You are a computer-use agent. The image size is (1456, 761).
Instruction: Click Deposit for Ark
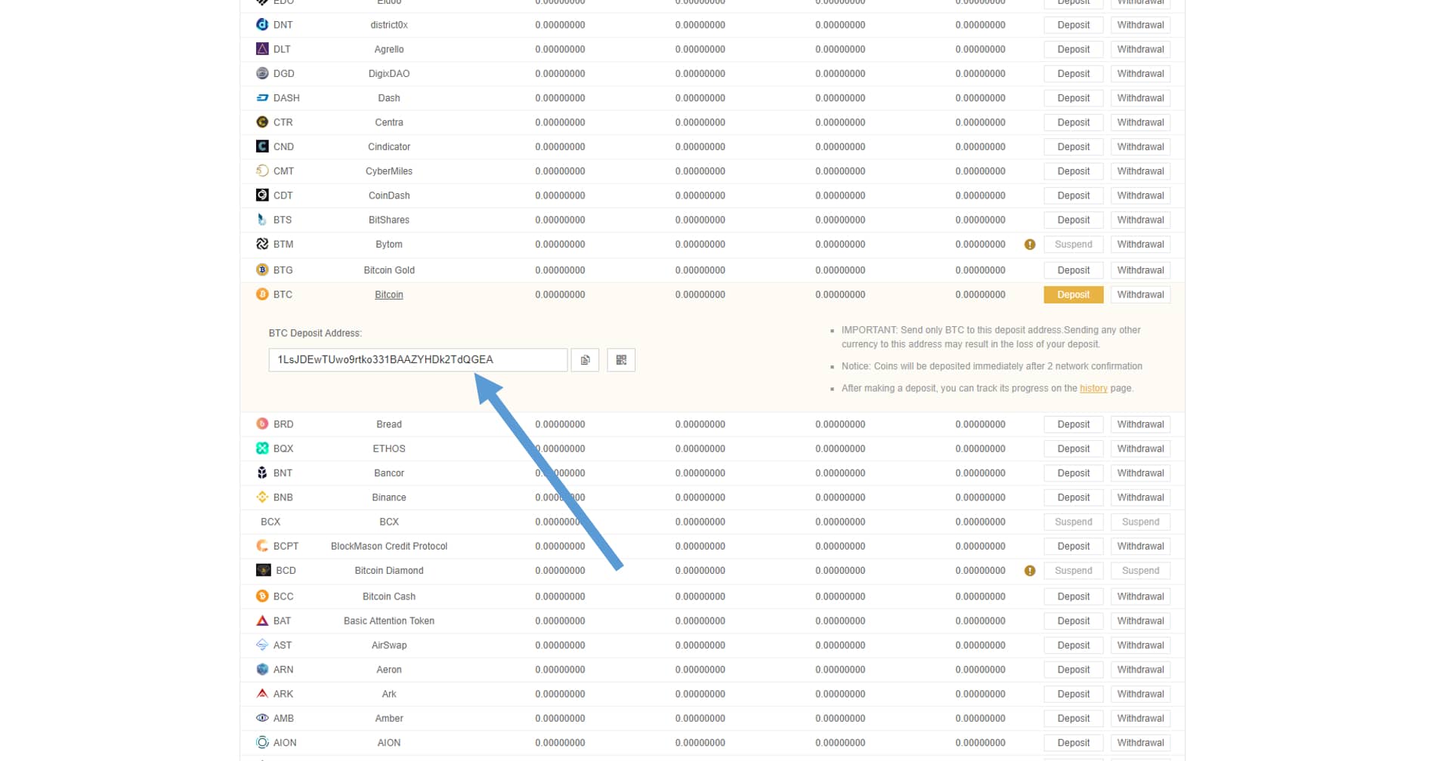1074,695
